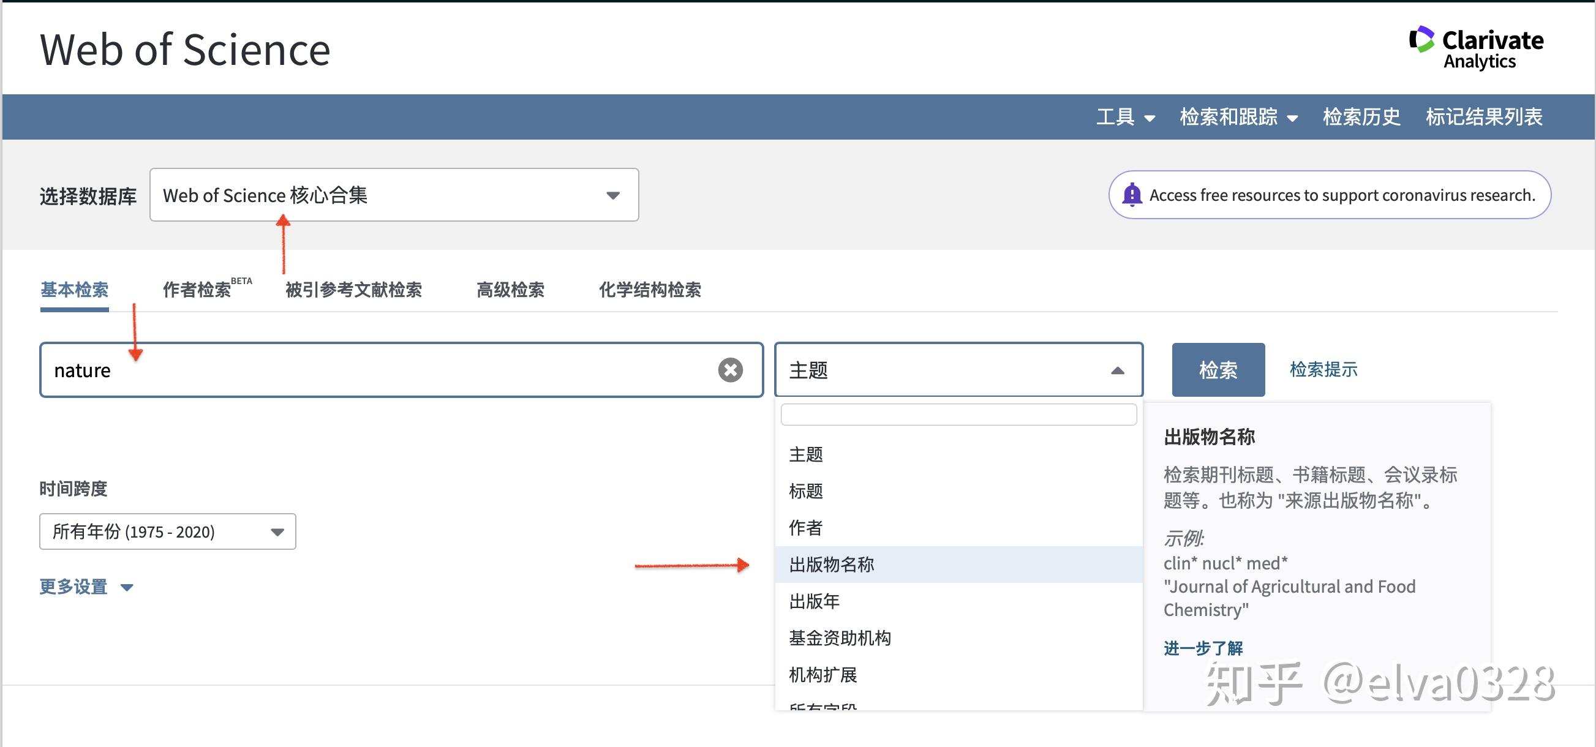The image size is (1596, 747).
Task: Choose 标题 from the field list
Action: click(x=958, y=490)
